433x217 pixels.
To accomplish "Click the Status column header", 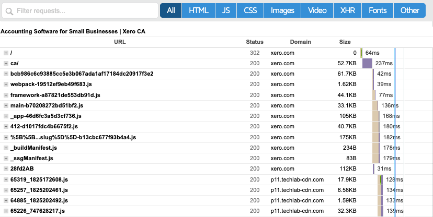I will click(x=255, y=42).
